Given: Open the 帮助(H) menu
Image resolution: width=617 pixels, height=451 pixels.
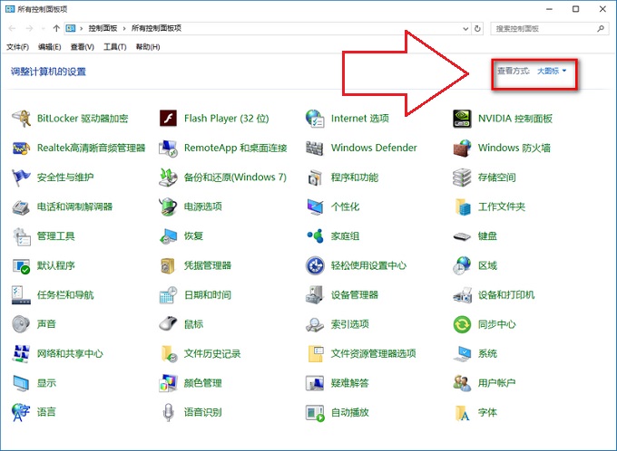Looking at the screenshot, I should click(148, 47).
